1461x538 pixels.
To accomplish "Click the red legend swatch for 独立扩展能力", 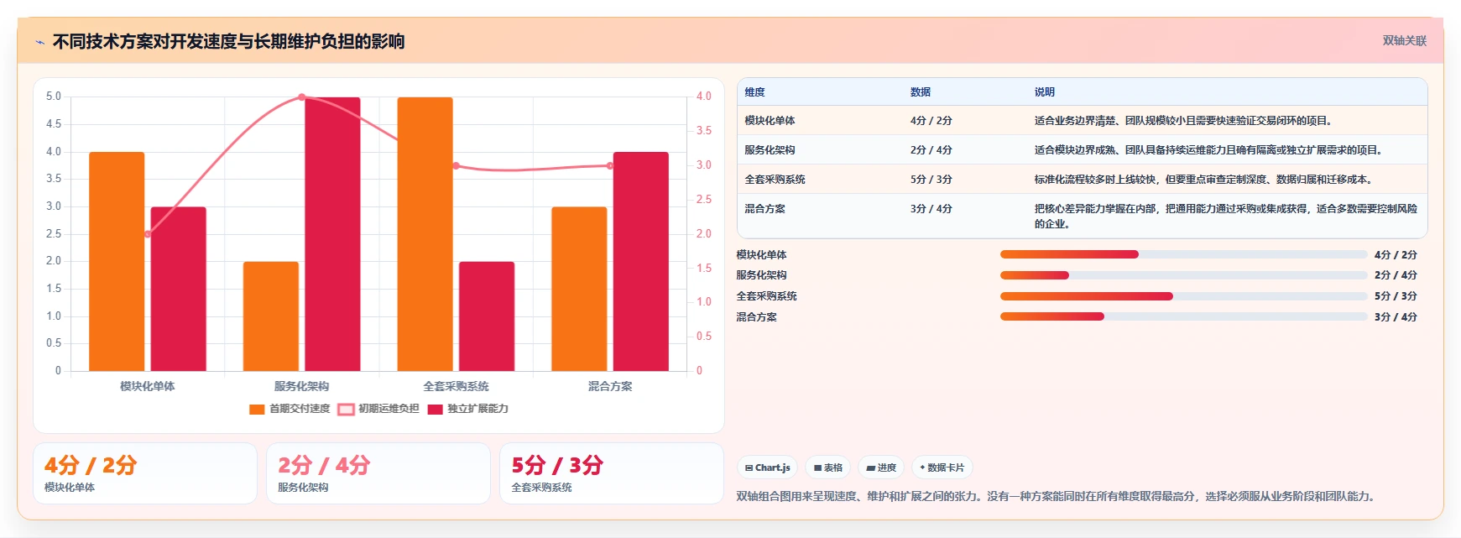I will tap(435, 410).
